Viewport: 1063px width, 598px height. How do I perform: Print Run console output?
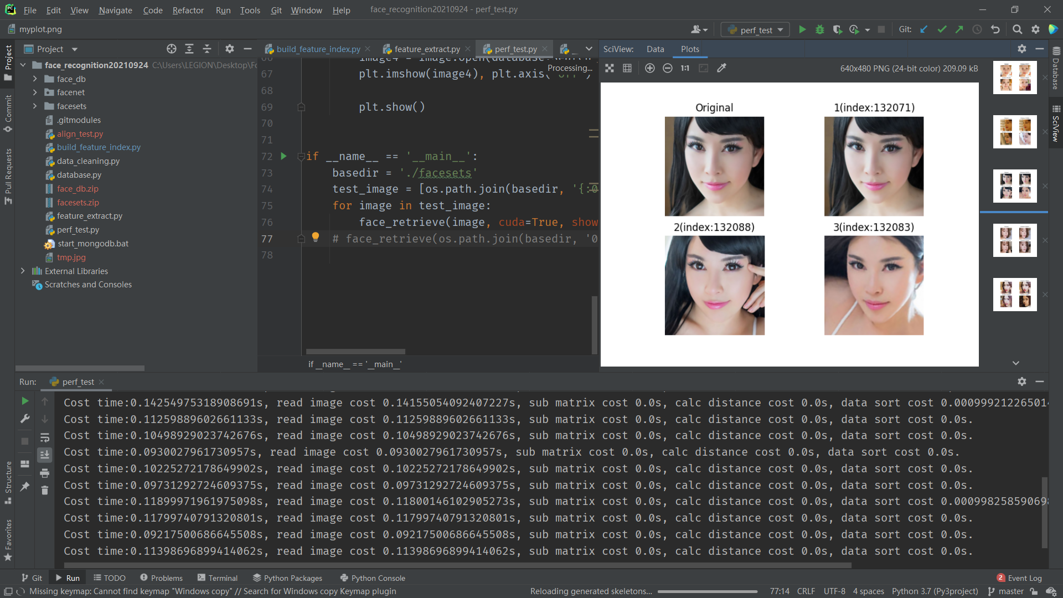tap(45, 473)
